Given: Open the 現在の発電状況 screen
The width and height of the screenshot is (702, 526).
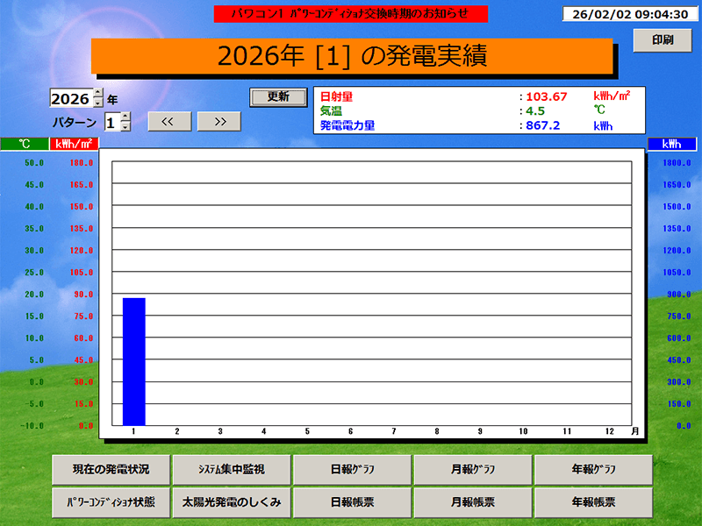Looking at the screenshot, I should click(x=111, y=470).
